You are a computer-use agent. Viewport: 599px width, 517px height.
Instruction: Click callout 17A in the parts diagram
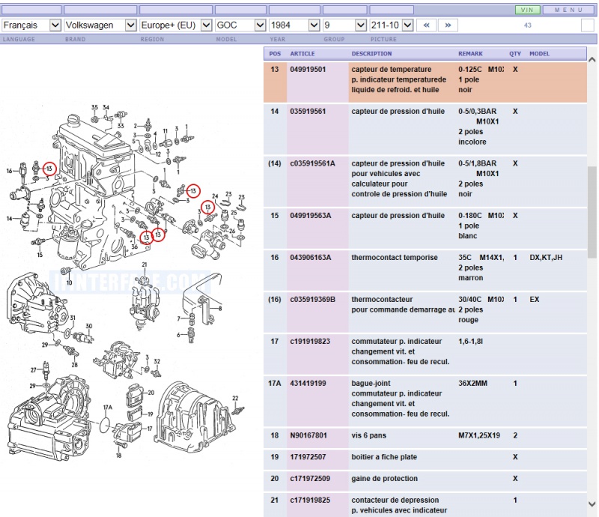click(107, 407)
